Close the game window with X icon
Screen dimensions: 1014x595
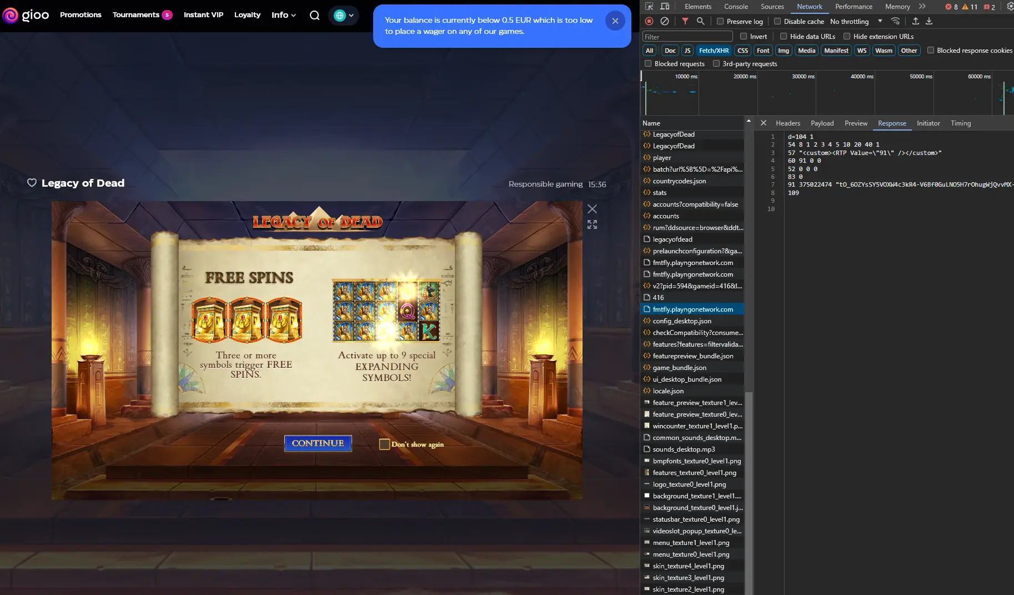[593, 209]
